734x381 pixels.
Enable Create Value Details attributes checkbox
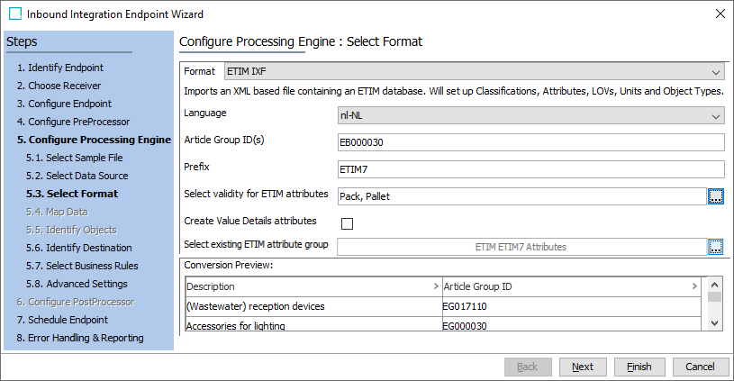(347, 223)
